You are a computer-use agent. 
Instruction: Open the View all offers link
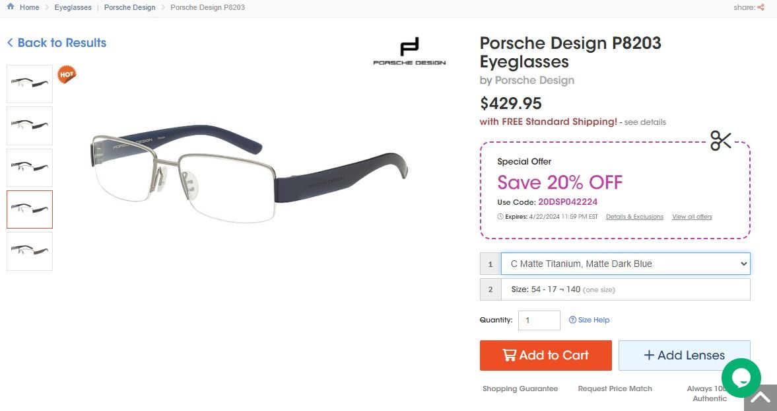[x=692, y=216]
